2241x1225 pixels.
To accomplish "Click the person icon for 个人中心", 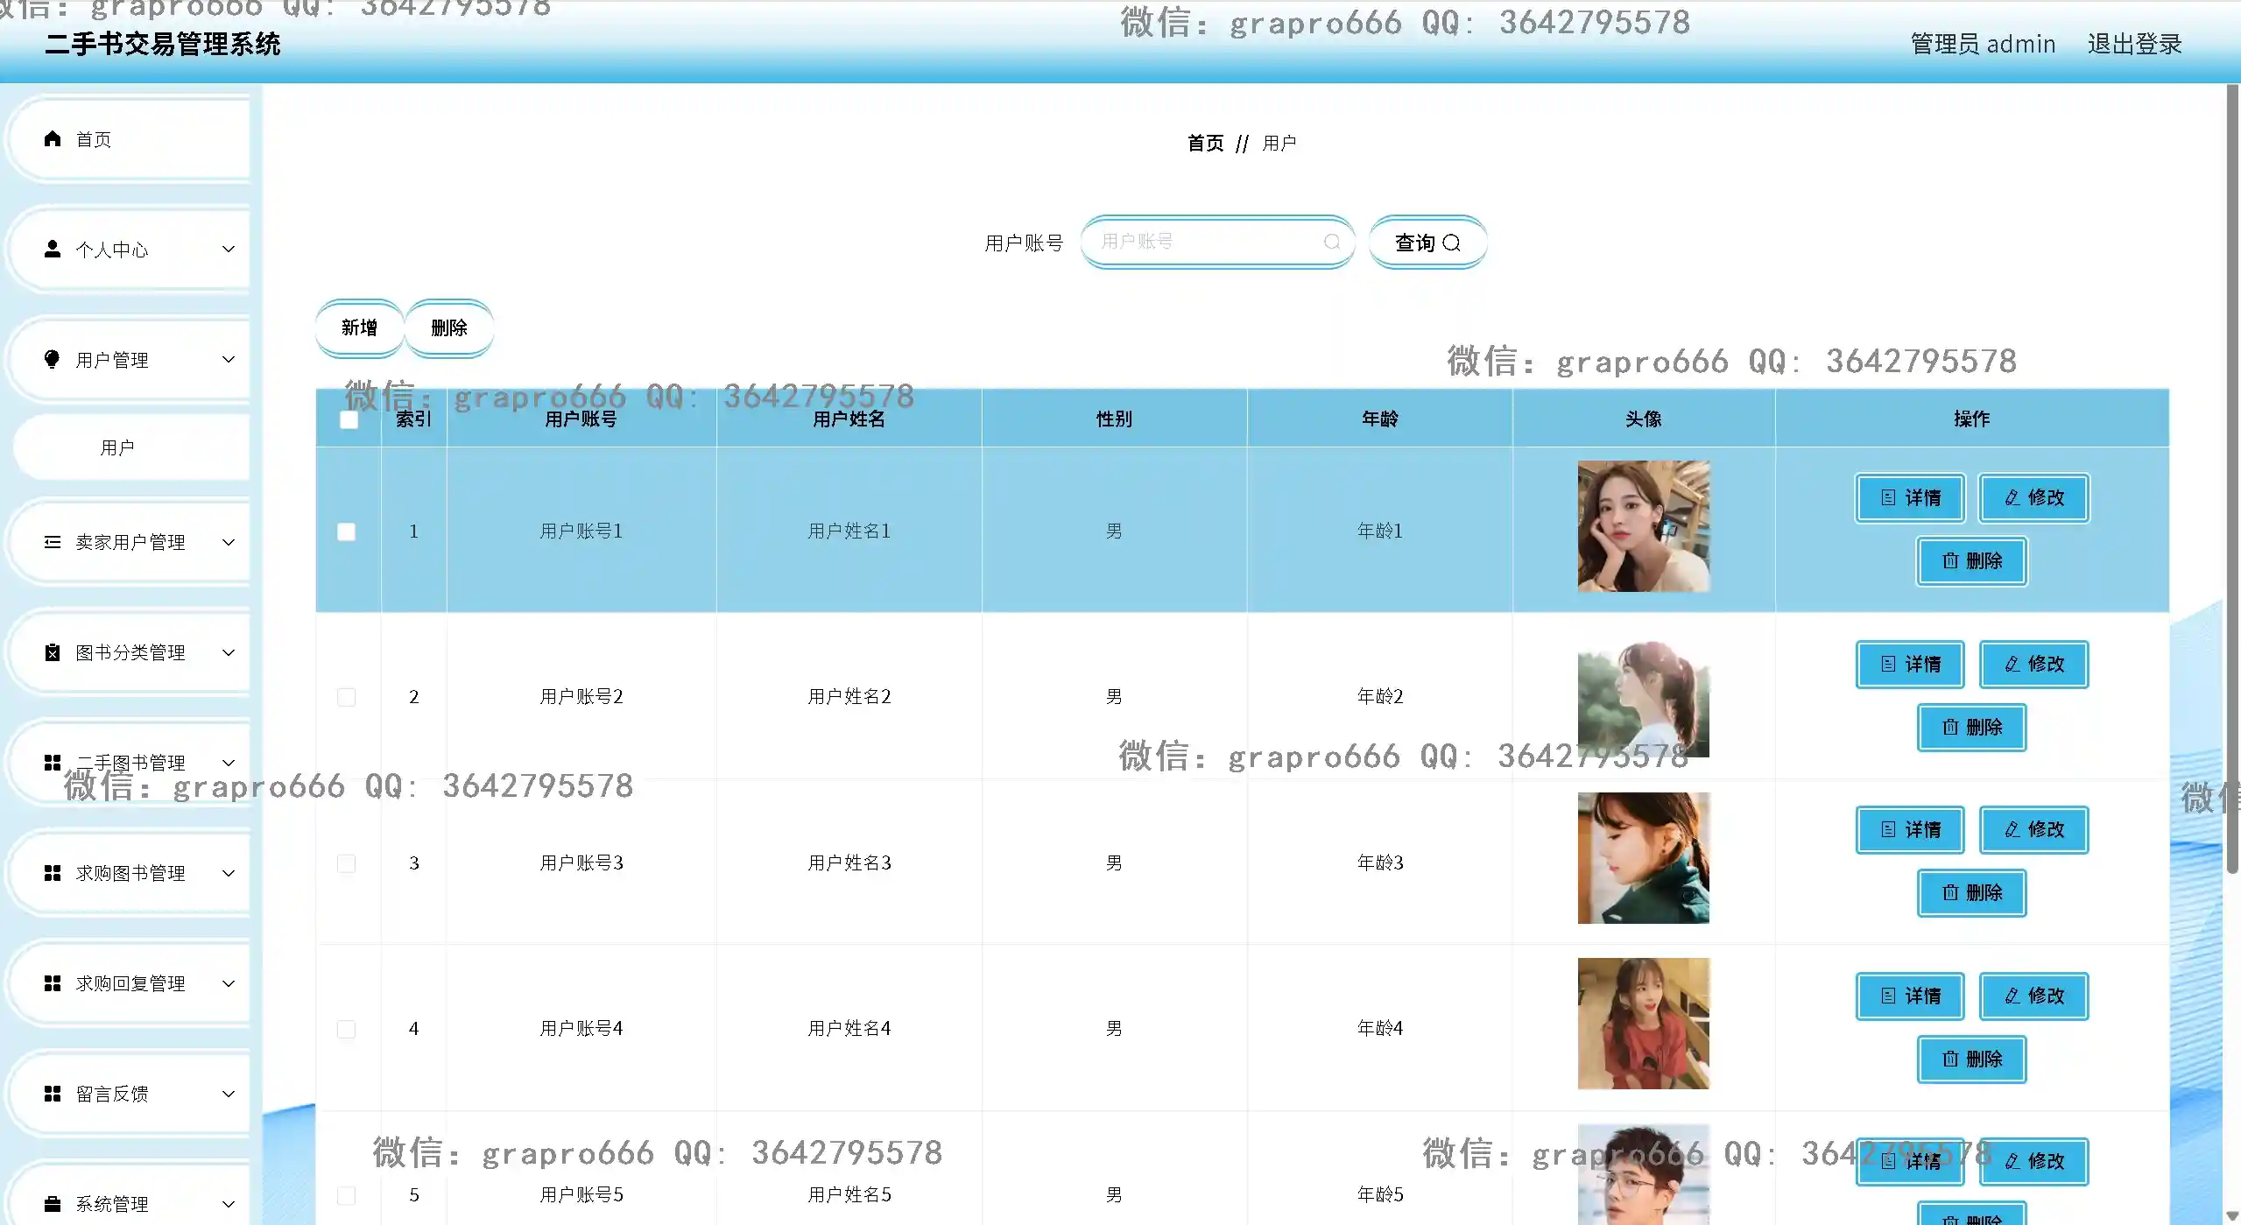I will click(53, 250).
